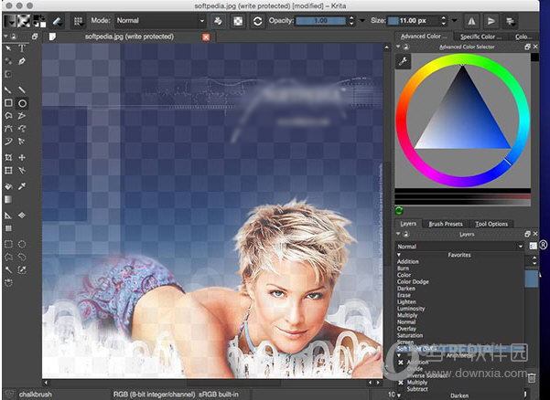This screenshot has height=400, width=550.
Task: Switch to the Specific Color tab
Action: click(480, 37)
